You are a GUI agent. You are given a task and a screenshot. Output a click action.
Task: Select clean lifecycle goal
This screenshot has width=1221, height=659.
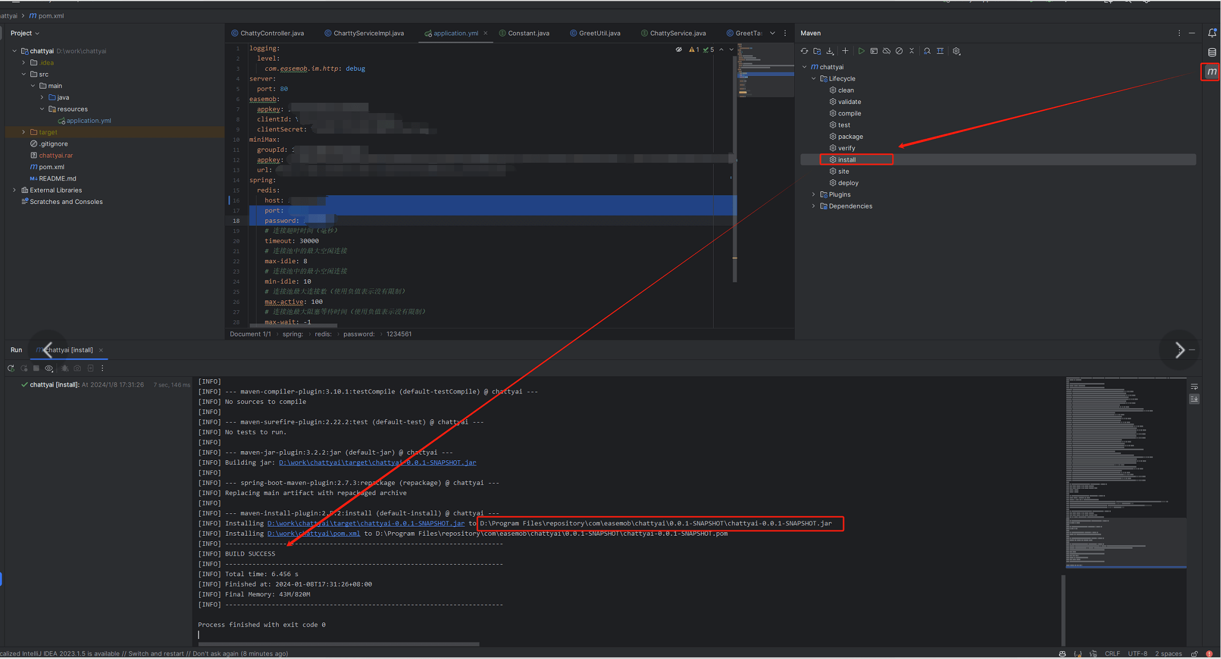tap(846, 90)
